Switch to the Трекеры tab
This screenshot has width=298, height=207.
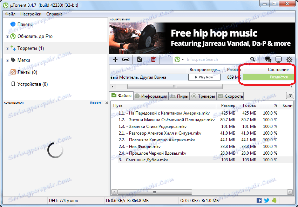click(x=203, y=96)
